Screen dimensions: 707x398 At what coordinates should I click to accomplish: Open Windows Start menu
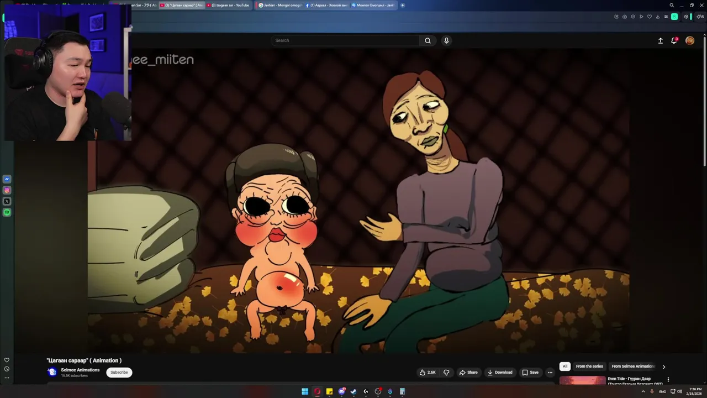305,391
